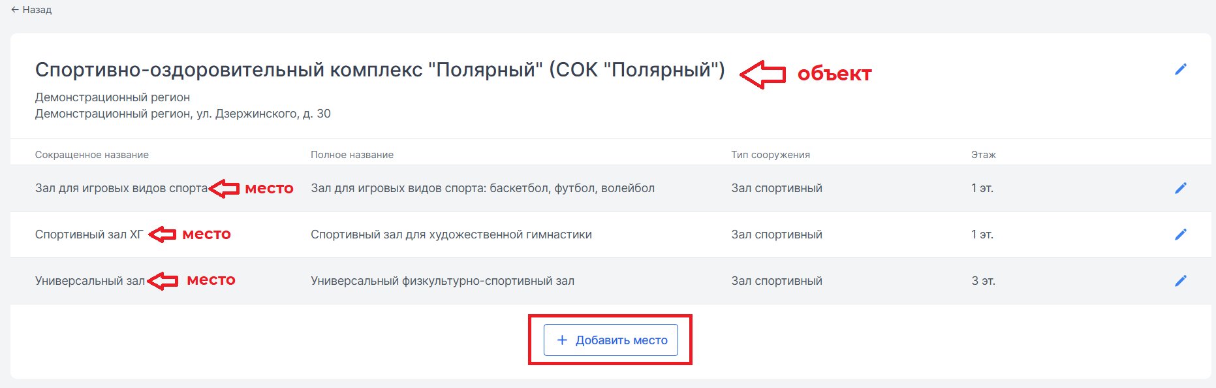Screen dimensions: 1216x388
Task: Click the full name mentioning баскетбол, футбол, волейбол
Action: point(482,188)
